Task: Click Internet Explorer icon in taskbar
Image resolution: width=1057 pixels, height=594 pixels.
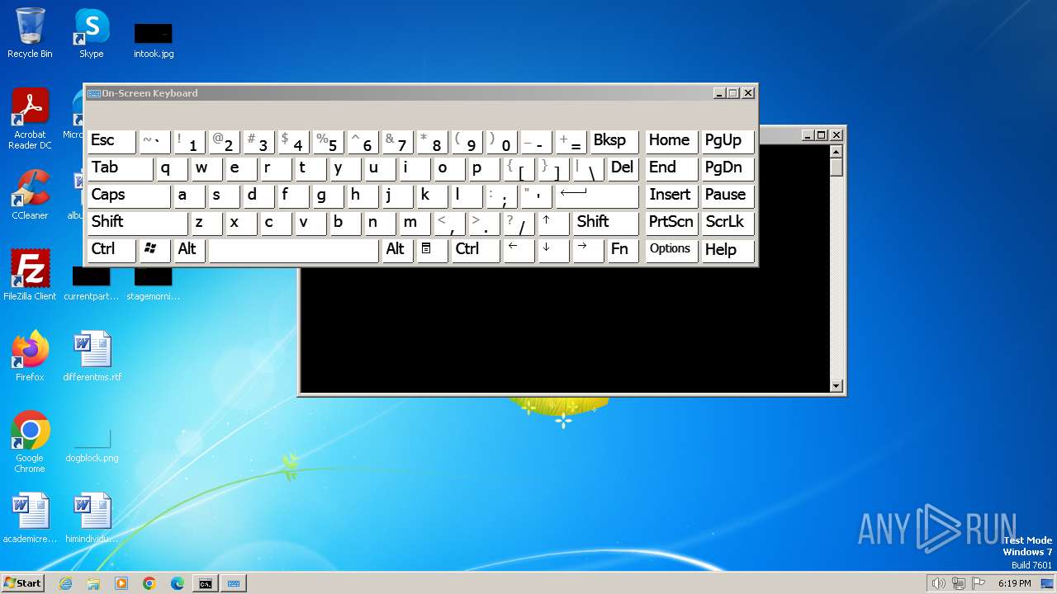Action: 66,583
